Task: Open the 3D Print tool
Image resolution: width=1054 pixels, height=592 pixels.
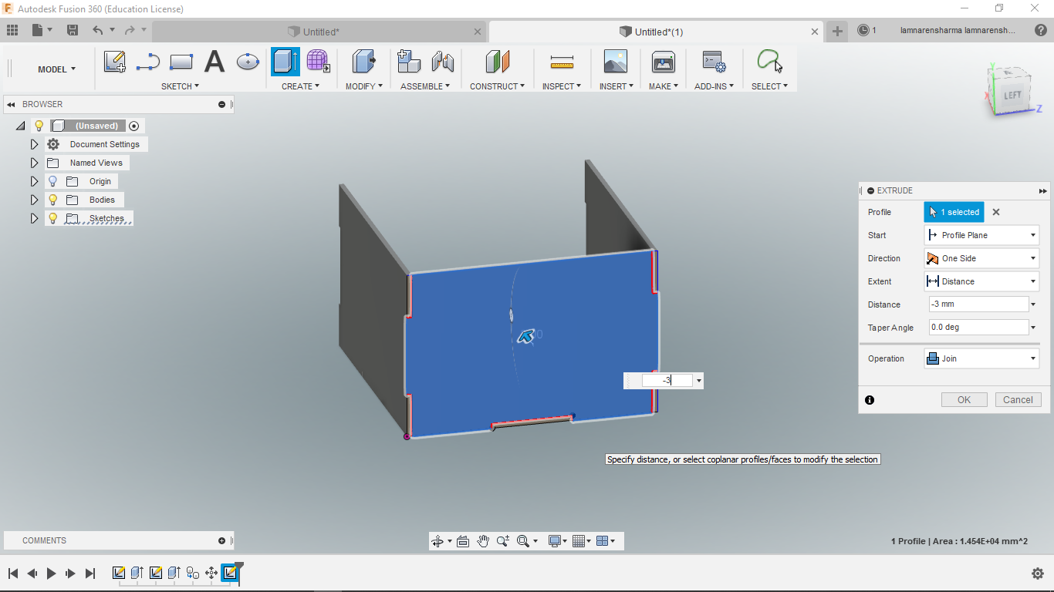Action: [664, 62]
